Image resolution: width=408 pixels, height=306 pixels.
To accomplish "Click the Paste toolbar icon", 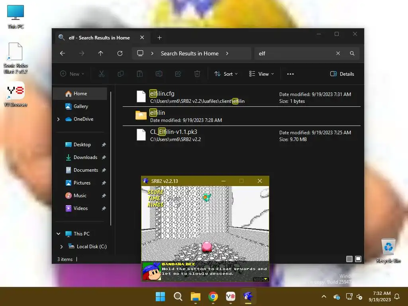I will click(x=140, y=74).
